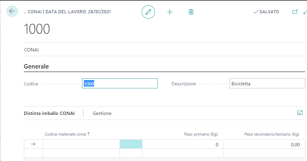Click the trash can delete icon
Viewport: 307px width, 161px height.
pos(191,12)
